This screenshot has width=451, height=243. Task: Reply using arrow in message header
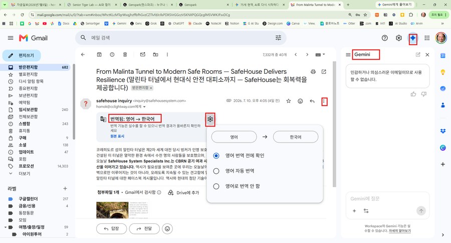pyautogui.click(x=312, y=101)
